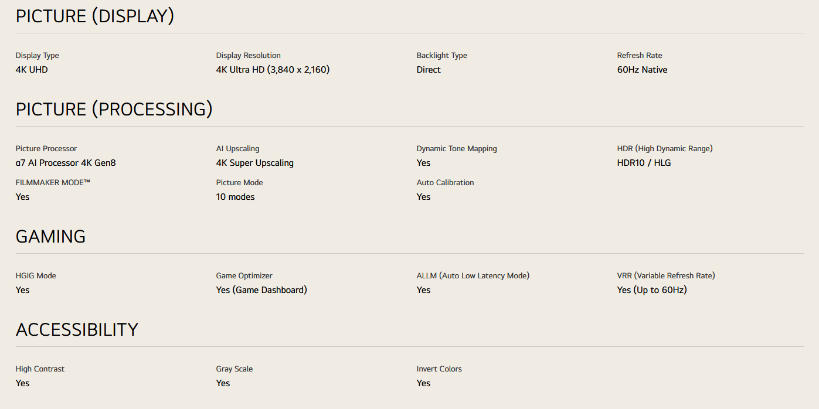Click the 4K Ultra HD (3,840 x 2,160) value

tap(273, 70)
